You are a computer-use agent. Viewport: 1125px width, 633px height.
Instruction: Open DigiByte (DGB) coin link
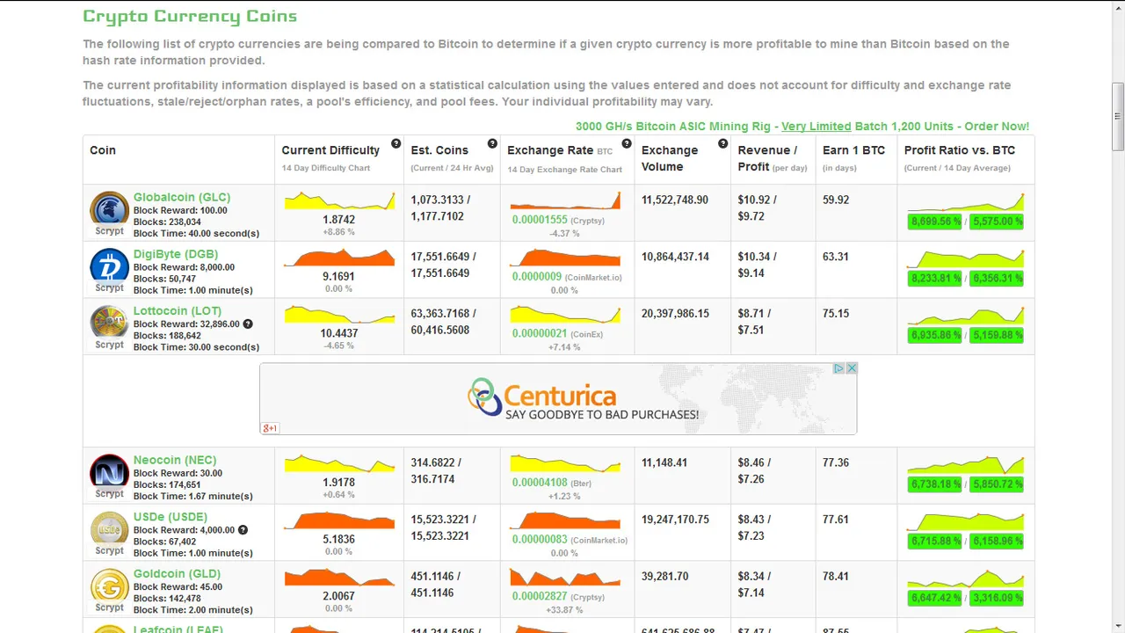[x=176, y=254]
